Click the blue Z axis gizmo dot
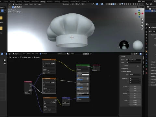Viewport: 156px width, 117px height. pos(139,10)
